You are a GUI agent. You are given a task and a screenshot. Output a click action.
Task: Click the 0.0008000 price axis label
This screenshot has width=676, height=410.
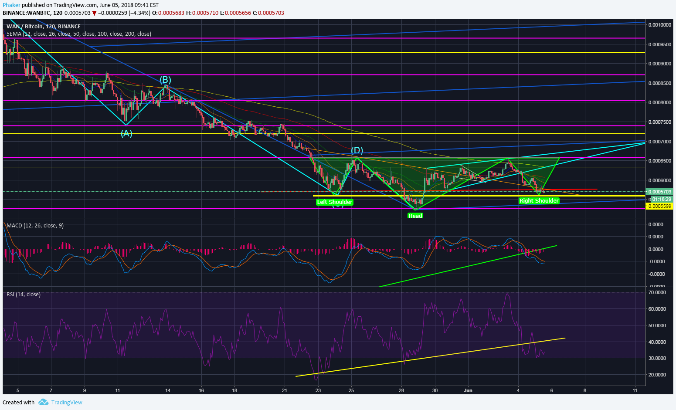660,102
